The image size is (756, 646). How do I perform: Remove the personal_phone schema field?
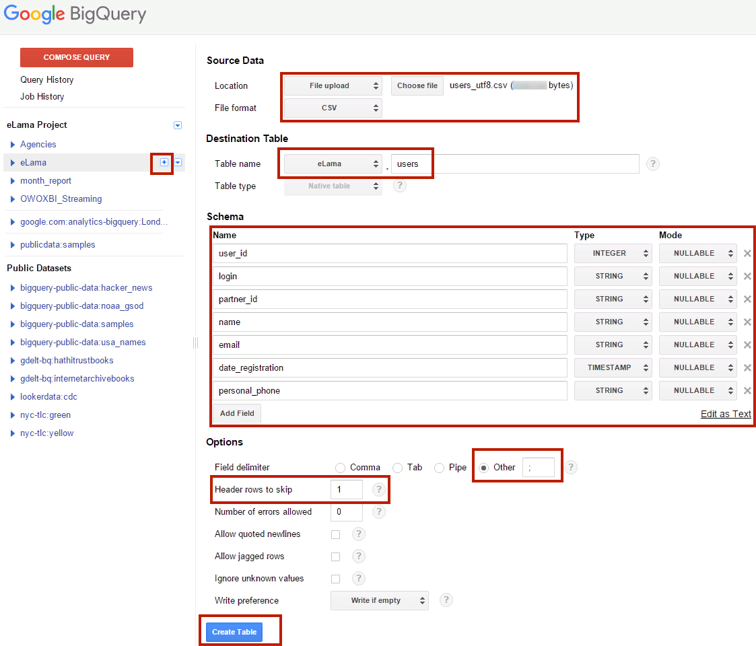747,391
